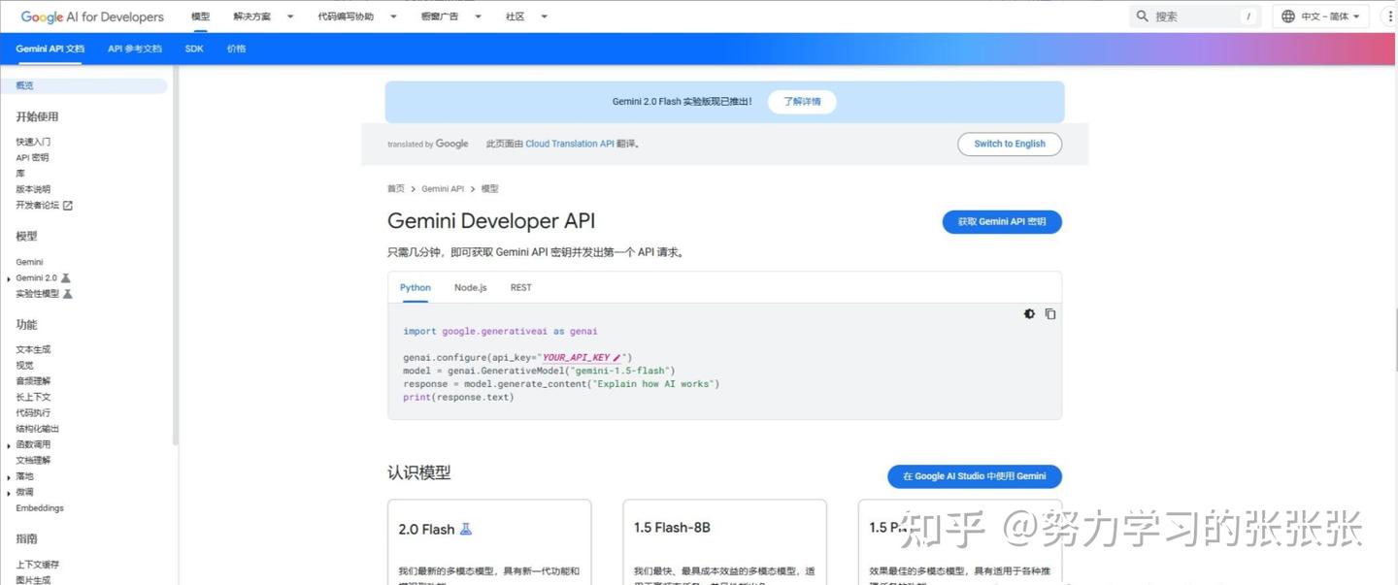Click the Switch to English button
The height and width of the screenshot is (585, 1398).
coord(1009,143)
